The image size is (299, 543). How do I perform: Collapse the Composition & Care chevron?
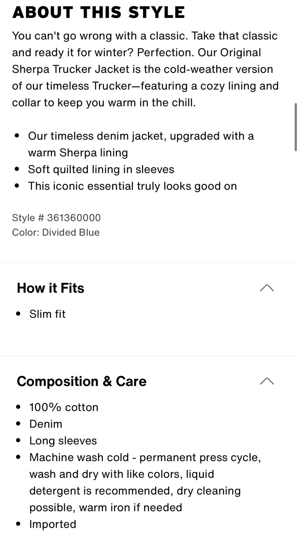coord(267,381)
